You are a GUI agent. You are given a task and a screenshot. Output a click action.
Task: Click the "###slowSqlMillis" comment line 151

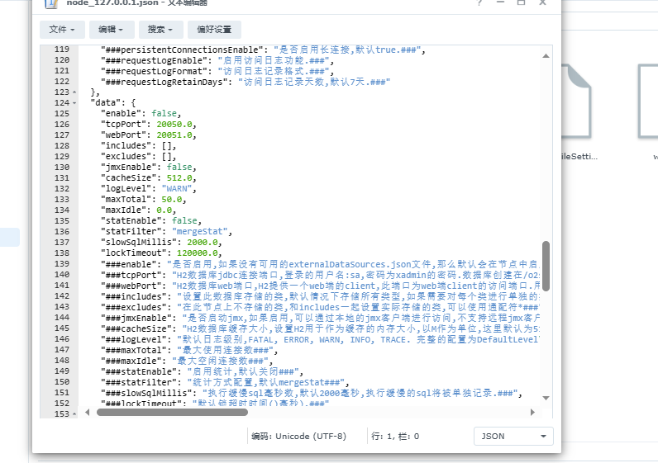coord(312,394)
